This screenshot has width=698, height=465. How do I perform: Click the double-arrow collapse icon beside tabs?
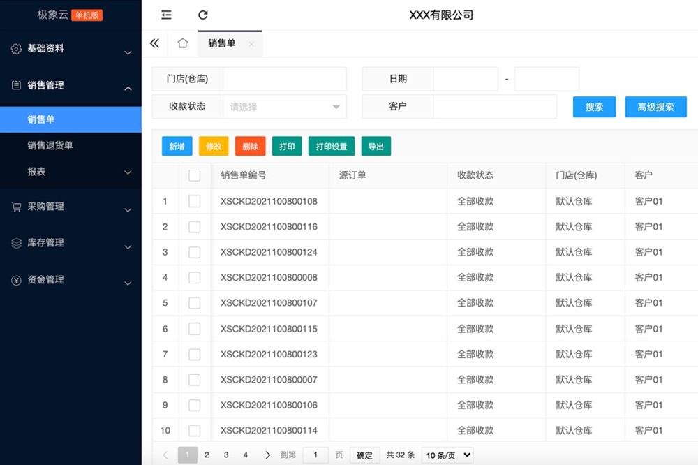coord(154,43)
